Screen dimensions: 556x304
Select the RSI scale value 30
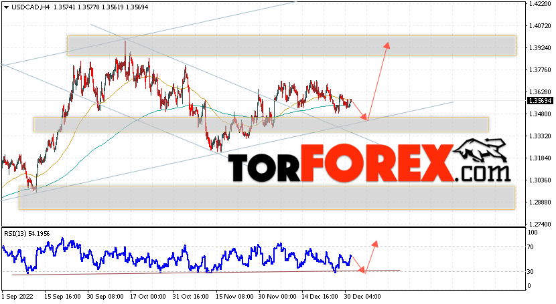[x=531, y=271]
